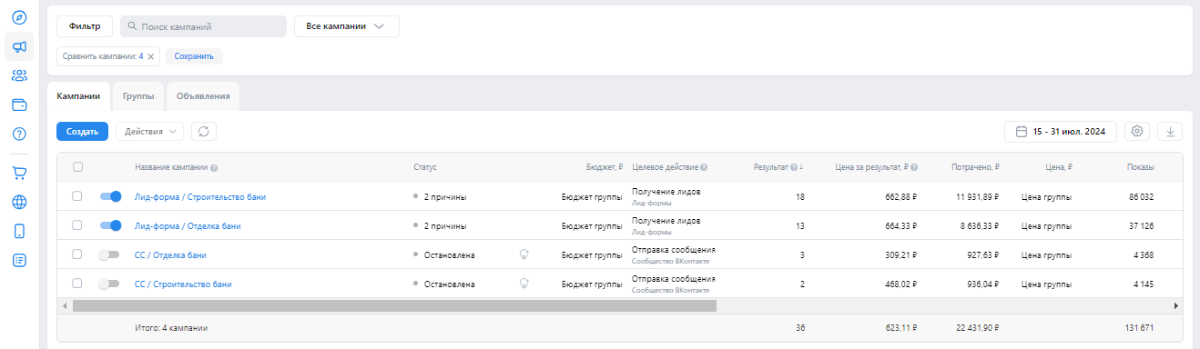This screenshot has height=349, width=1200.
Task: Download the report with the download icon
Action: [x=1170, y=132]
